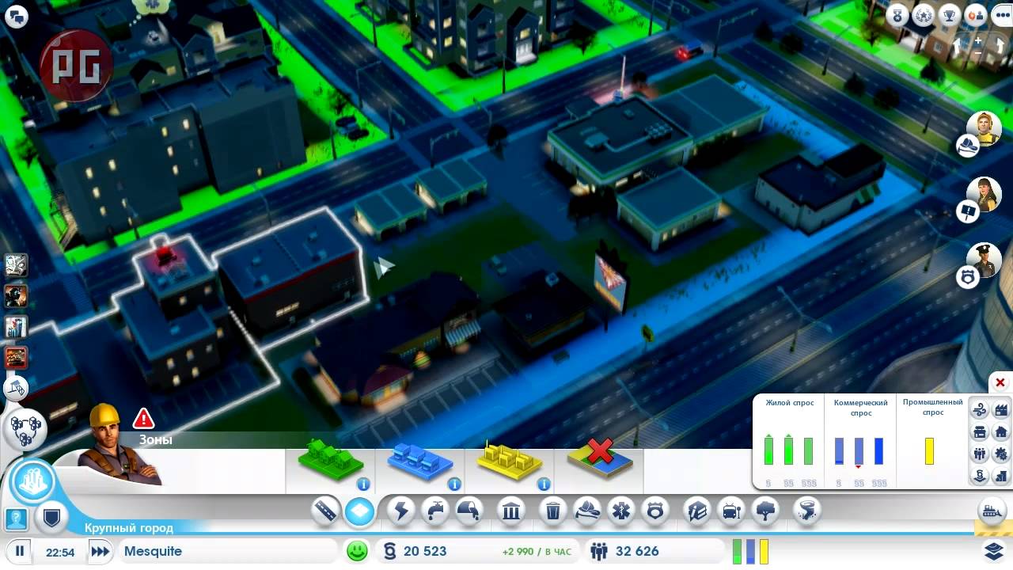Open the Disasters tornado menu

[808, 511]
